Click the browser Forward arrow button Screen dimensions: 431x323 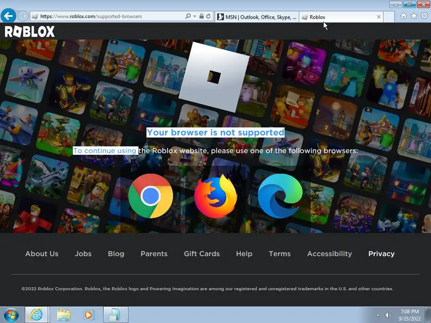(x=23, y=16)
